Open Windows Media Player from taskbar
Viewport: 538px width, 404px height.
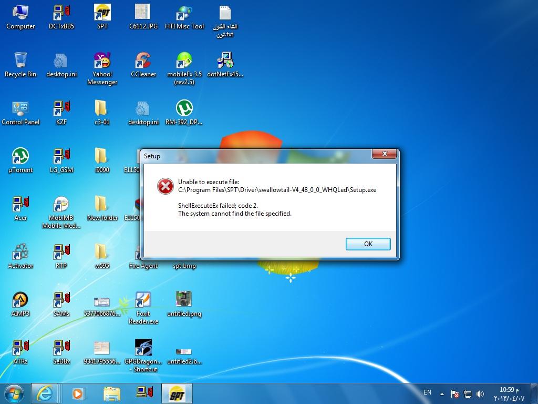tap(78, 393)
